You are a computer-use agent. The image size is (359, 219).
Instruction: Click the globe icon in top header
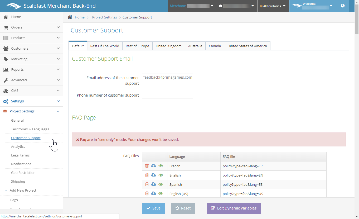click(x=343, y=6)
